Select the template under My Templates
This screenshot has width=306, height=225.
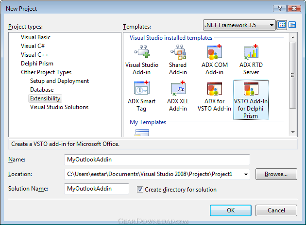(142, 133)
